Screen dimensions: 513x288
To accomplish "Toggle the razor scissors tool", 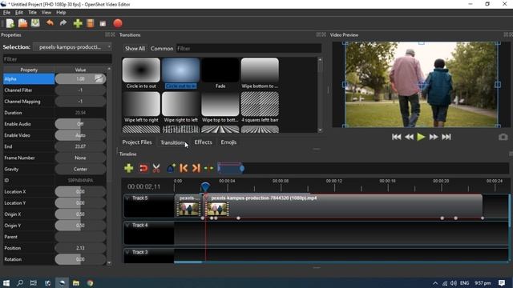I will point(156,168).
